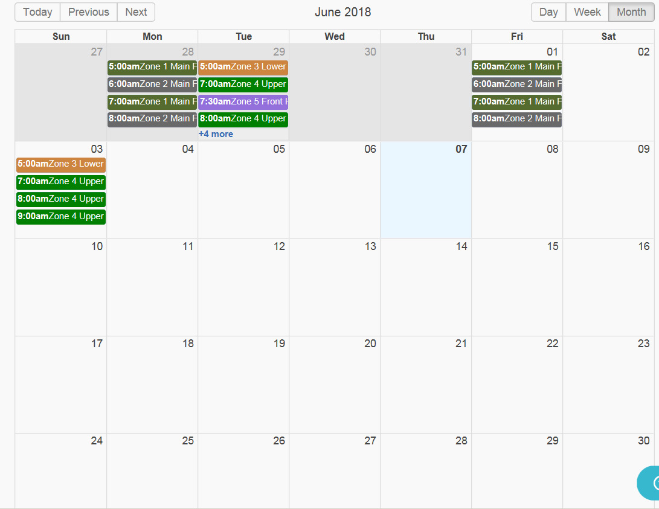Screen dimensions: 659x509
Task: Click day number 28 in bottom row
Action: [461, 441]
